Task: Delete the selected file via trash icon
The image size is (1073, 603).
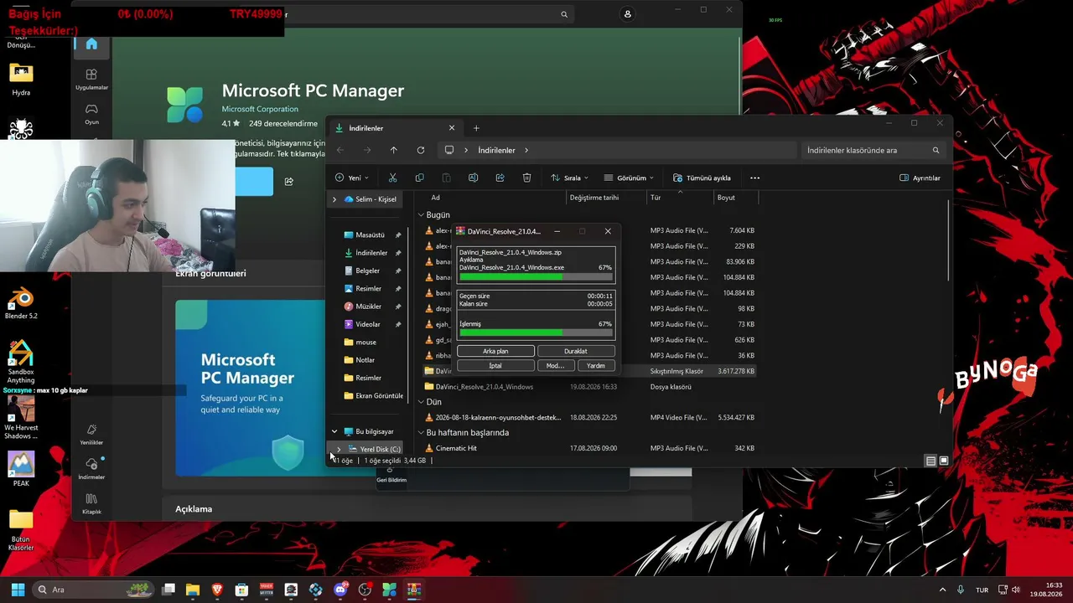Action: 526,178
